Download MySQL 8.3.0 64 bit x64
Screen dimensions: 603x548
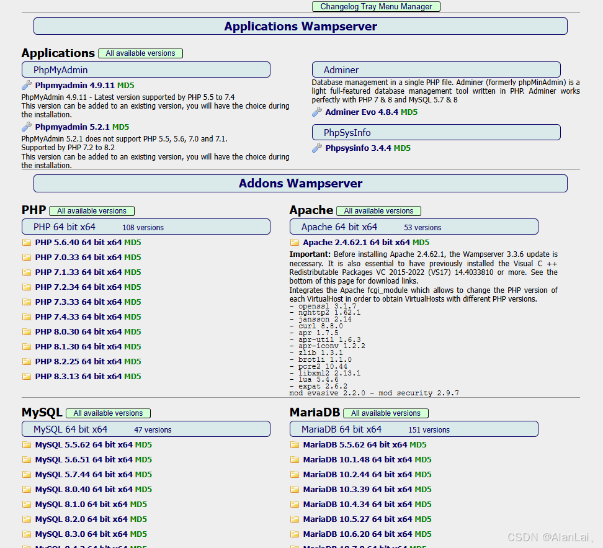tap(81, 534)
